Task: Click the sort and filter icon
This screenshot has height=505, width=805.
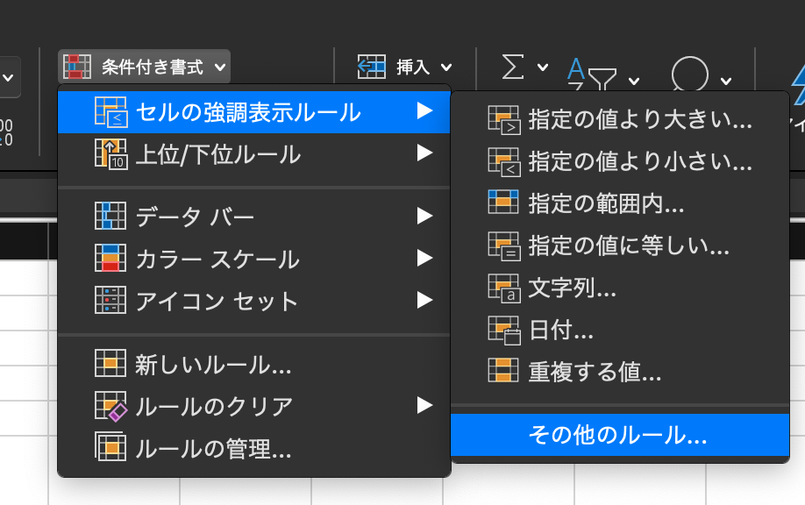Action: pos(592,75)
